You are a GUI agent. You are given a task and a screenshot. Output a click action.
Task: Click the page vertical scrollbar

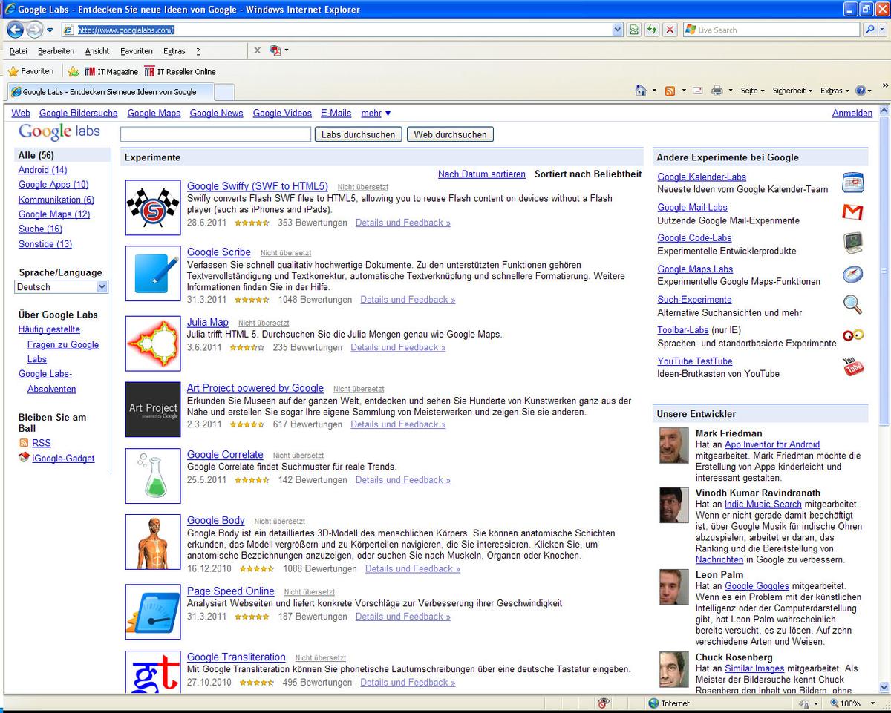pos(884,398)
